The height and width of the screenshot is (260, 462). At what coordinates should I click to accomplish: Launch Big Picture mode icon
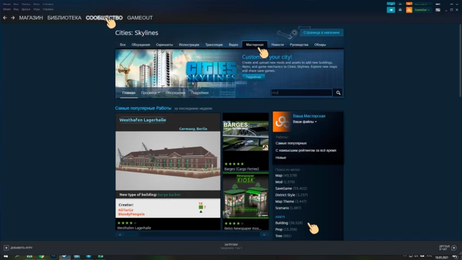(x=438, y=10)
